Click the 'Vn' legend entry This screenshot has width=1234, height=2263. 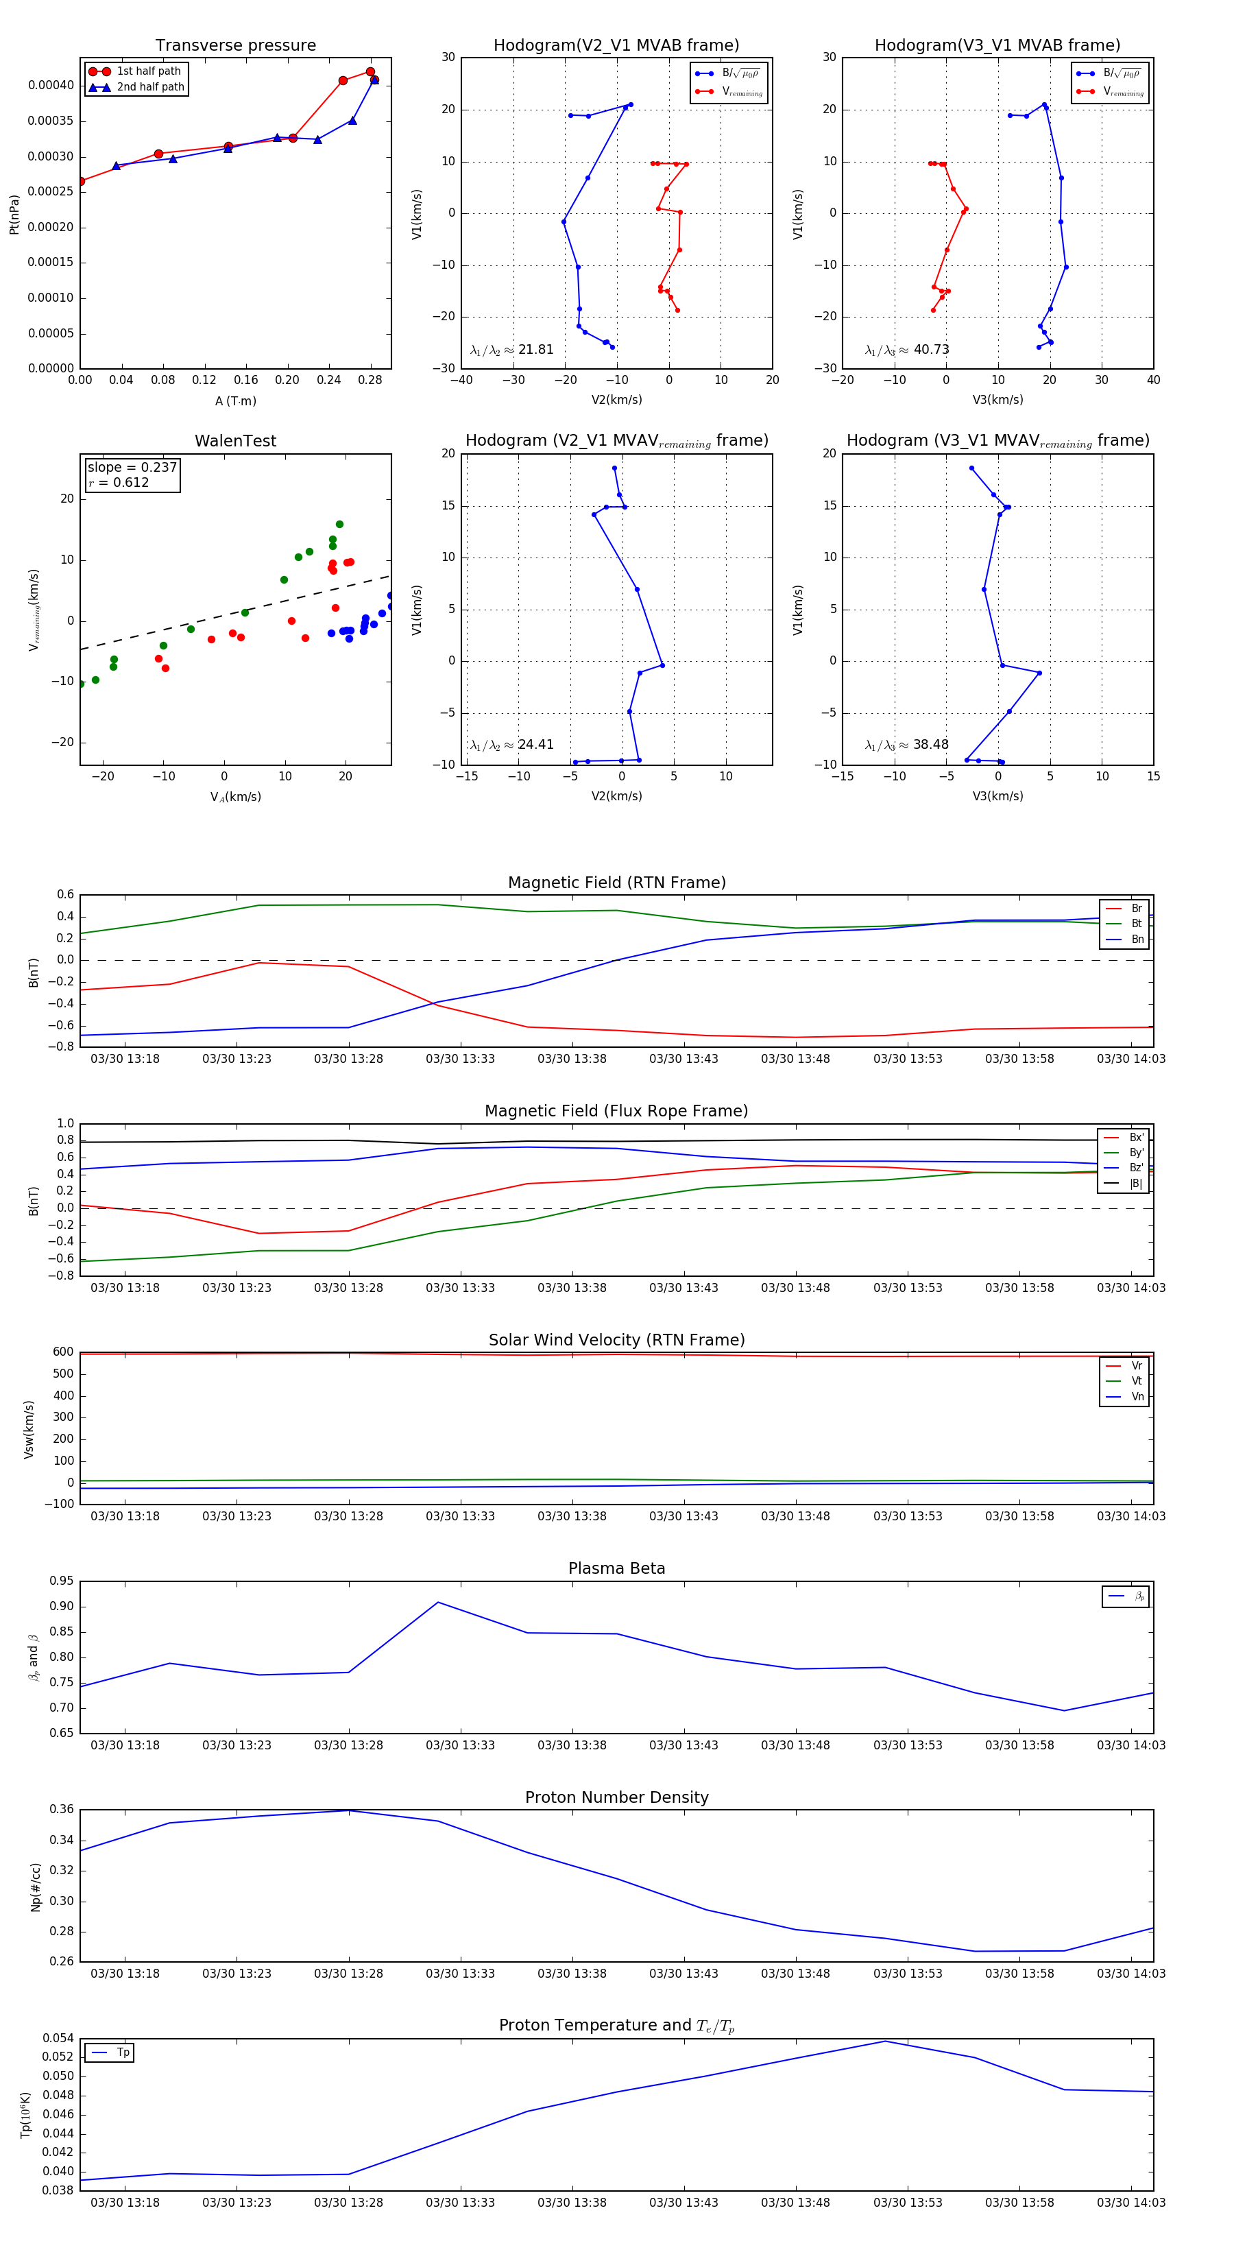(x=1125, y=1397)
